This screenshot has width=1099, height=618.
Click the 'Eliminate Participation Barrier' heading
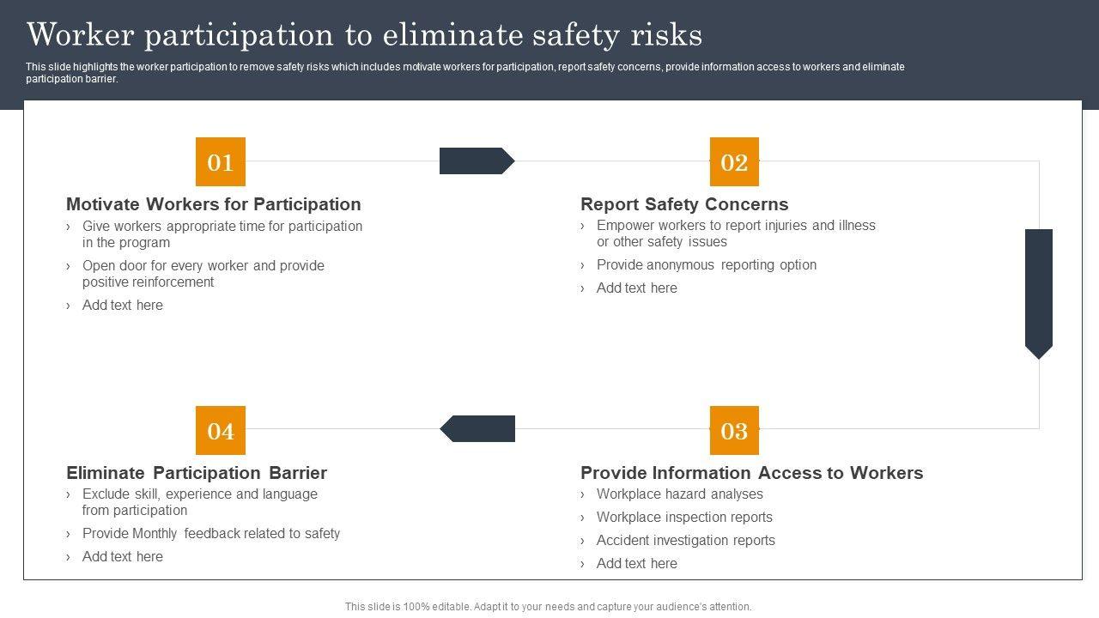197,473
